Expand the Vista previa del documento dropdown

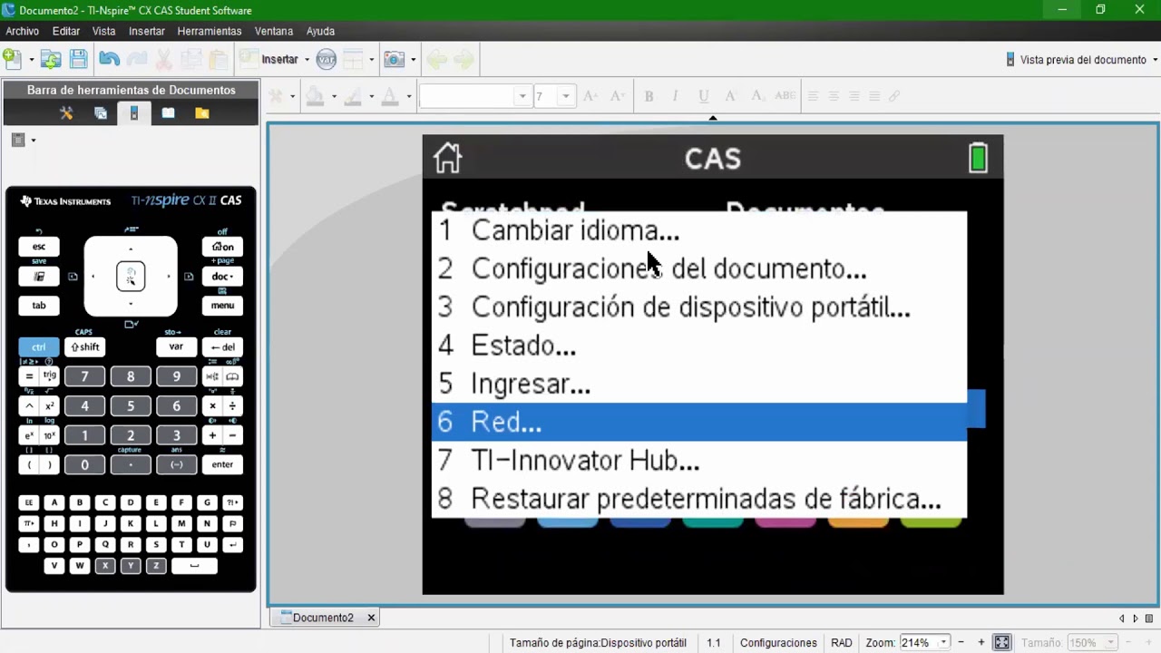click(x=1155, y=60)
